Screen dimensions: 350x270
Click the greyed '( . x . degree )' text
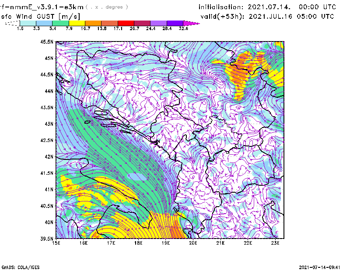coord(107,7)
